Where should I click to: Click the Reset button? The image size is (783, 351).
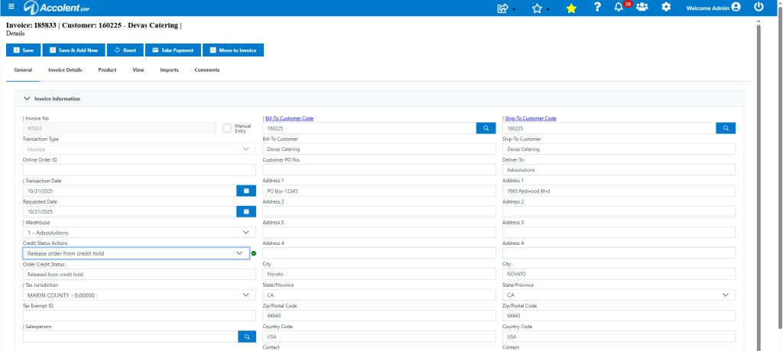tap(125, 50)
